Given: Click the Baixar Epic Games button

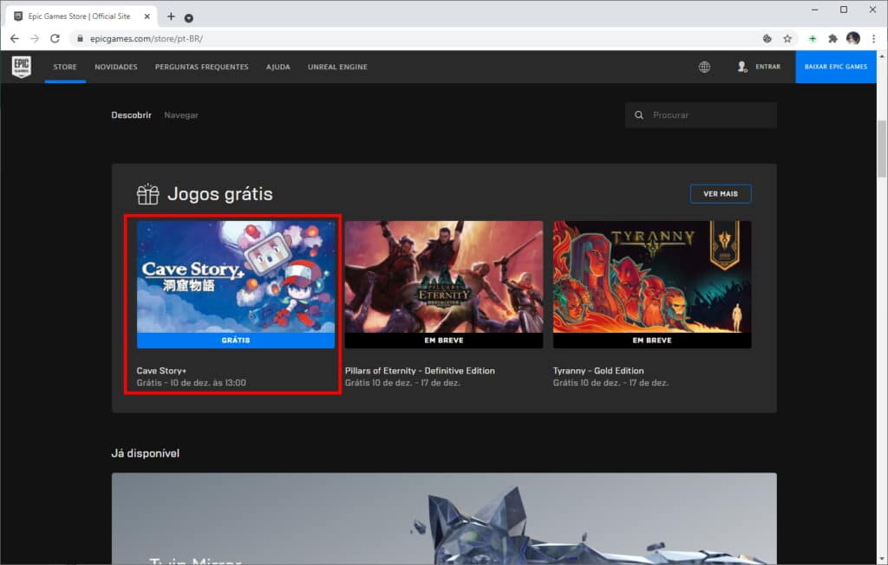Looking at the screenshot, I should point(836,67).
